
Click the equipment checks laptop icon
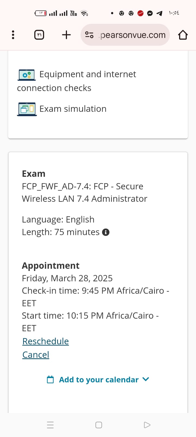click(x=27, y=75)
